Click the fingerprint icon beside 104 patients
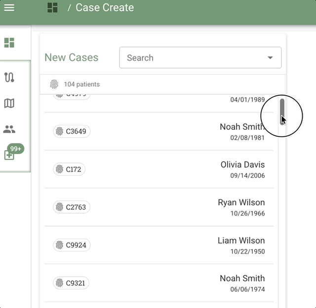This screenshot has width=316, height=308. pos(54,84)
